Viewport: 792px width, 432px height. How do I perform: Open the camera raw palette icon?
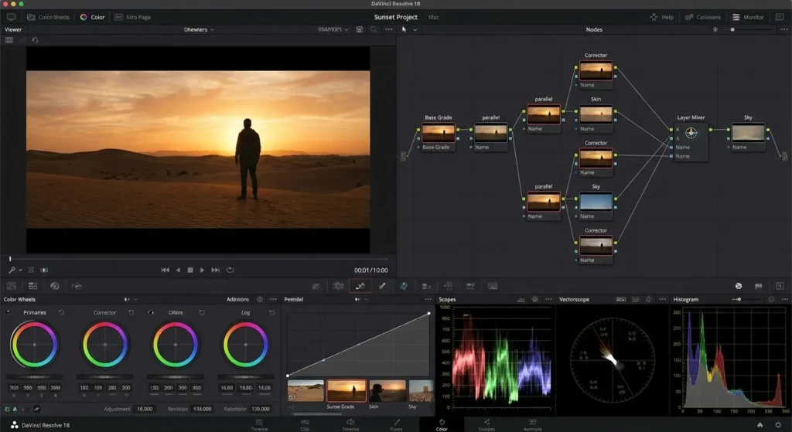pyautogui.click(x=11, y=286)
